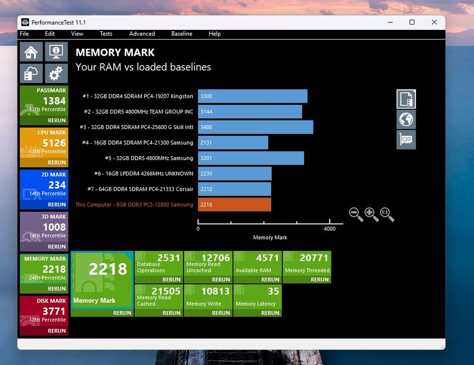This screenshot has height=365, width=474.
Task: Open the System Information monitor icon
Action: 56,52
